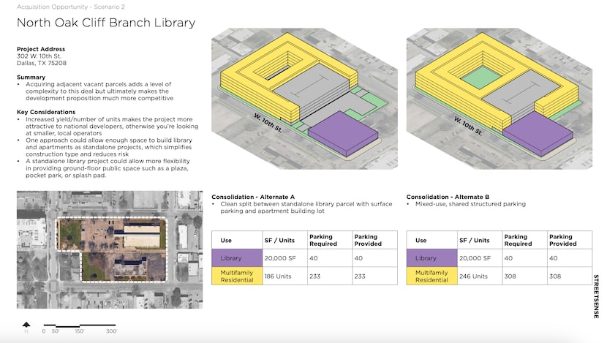Click yellow Multifamily Residential cell in Alternate B table
Image resolution: width=607 pixels, height=343 pixels.
pyautogui.click(x=431, y=276)
